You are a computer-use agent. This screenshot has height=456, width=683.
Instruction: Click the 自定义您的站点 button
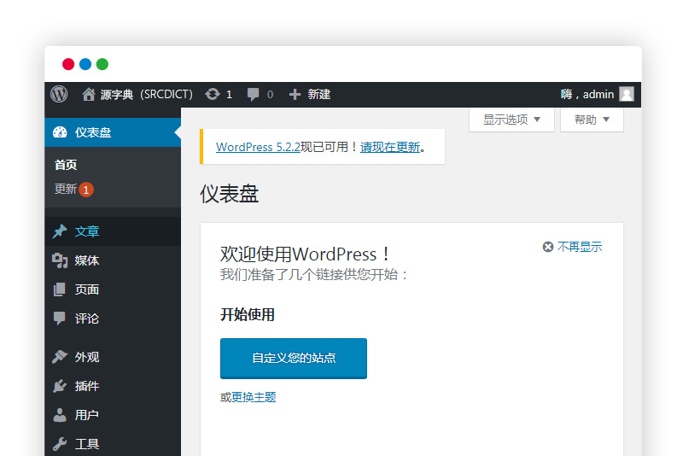tap(294, 358)
